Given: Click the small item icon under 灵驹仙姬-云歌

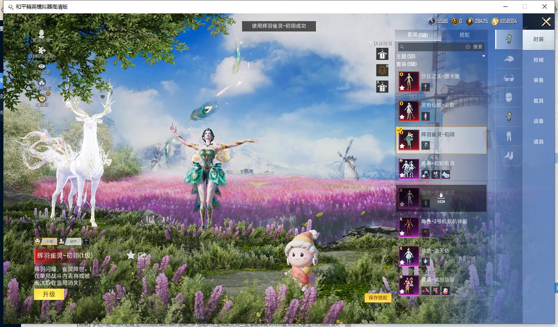Looking at the screenshot, I should pyautogui.click(x=425, y=116).
